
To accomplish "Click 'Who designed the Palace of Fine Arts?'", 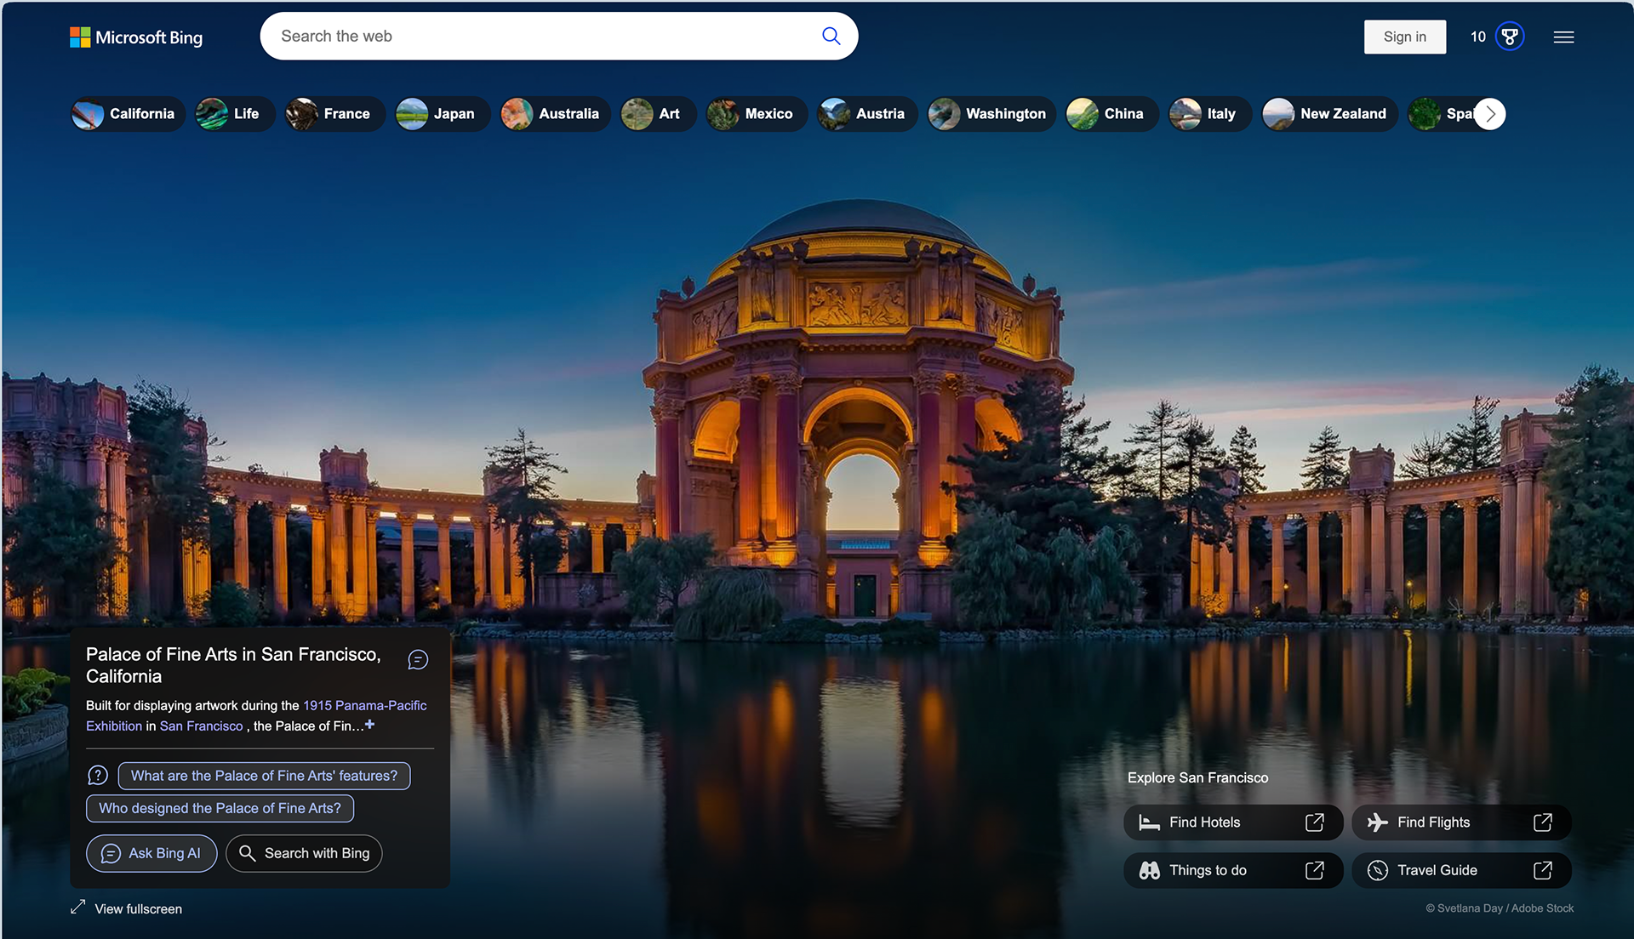I will coord(220,808).
